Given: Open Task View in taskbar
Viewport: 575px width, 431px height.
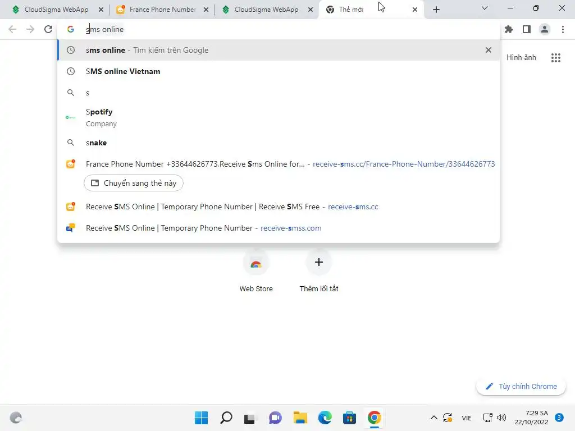Looking at the screenshot, I should coord(250,418).
